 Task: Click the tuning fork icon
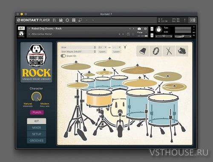125,47
